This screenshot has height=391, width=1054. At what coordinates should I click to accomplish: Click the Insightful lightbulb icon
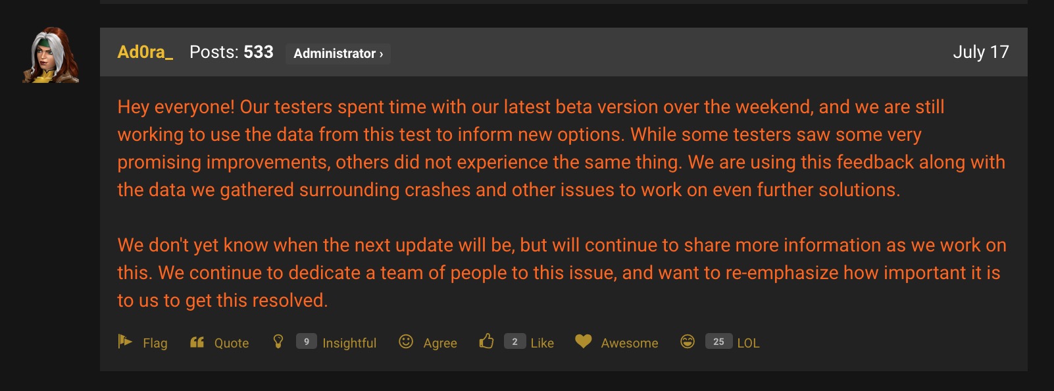(x=278, y=341)
